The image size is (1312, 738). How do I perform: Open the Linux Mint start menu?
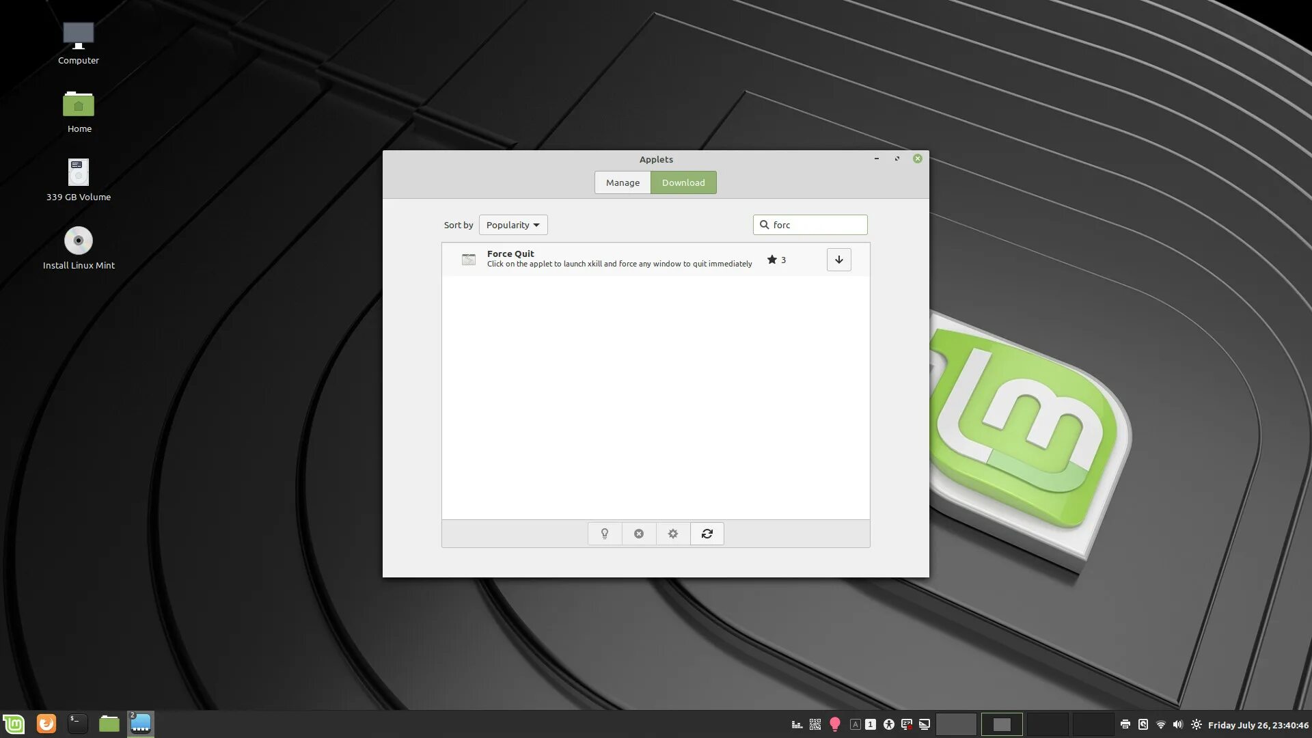pyautogui.click(x=14, y=724)
